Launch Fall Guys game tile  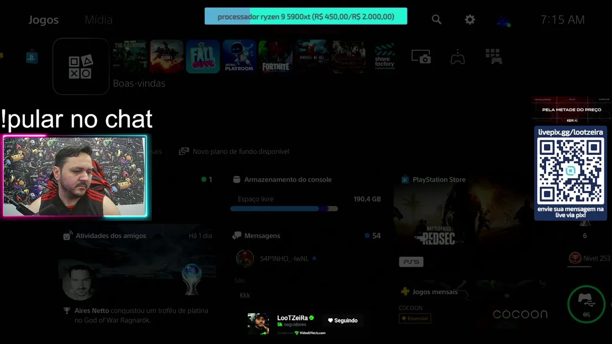point(203,57)
